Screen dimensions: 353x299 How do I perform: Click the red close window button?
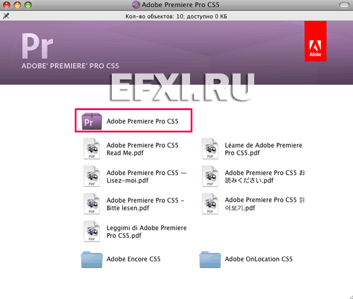[x=6, y=5]
